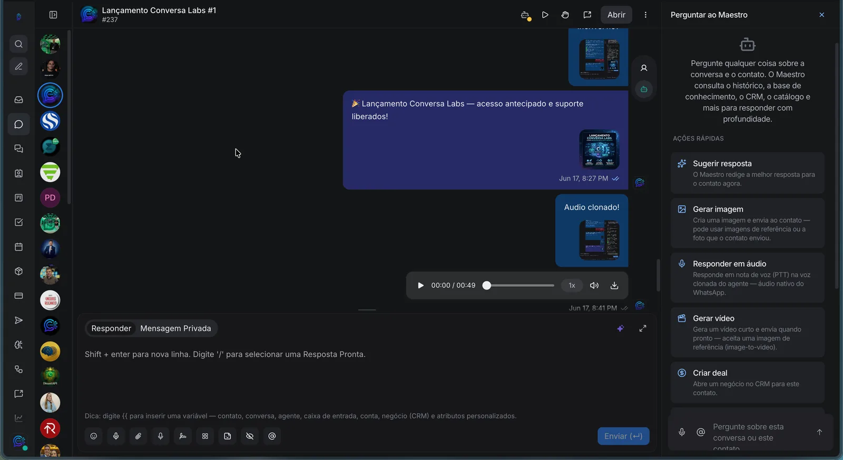Attach a file with the paperclip icon
843x460 pixels.
pyautogui.click(x=138, y=436)
